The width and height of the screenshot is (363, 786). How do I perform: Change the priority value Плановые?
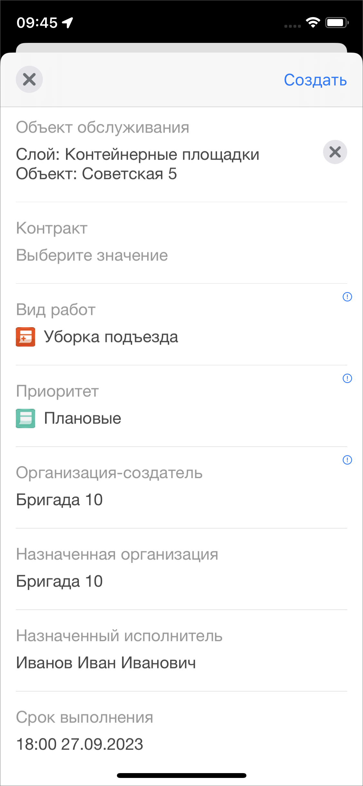pos(82,418)
